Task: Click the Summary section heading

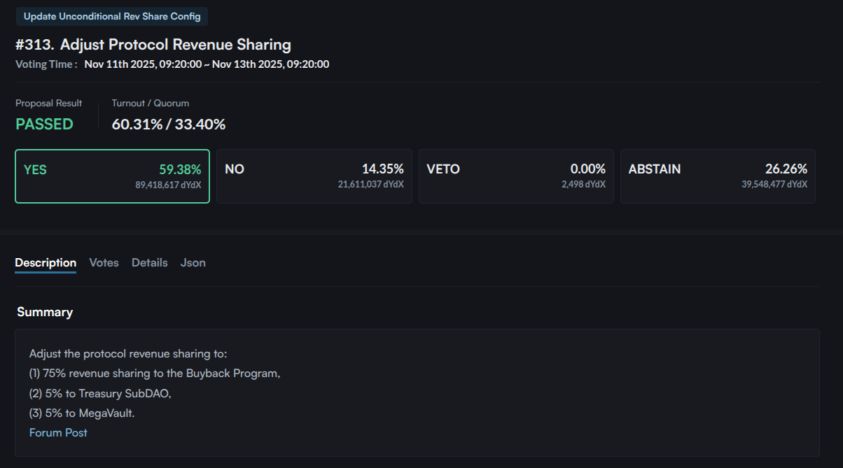Action: (x=45, y=311)
